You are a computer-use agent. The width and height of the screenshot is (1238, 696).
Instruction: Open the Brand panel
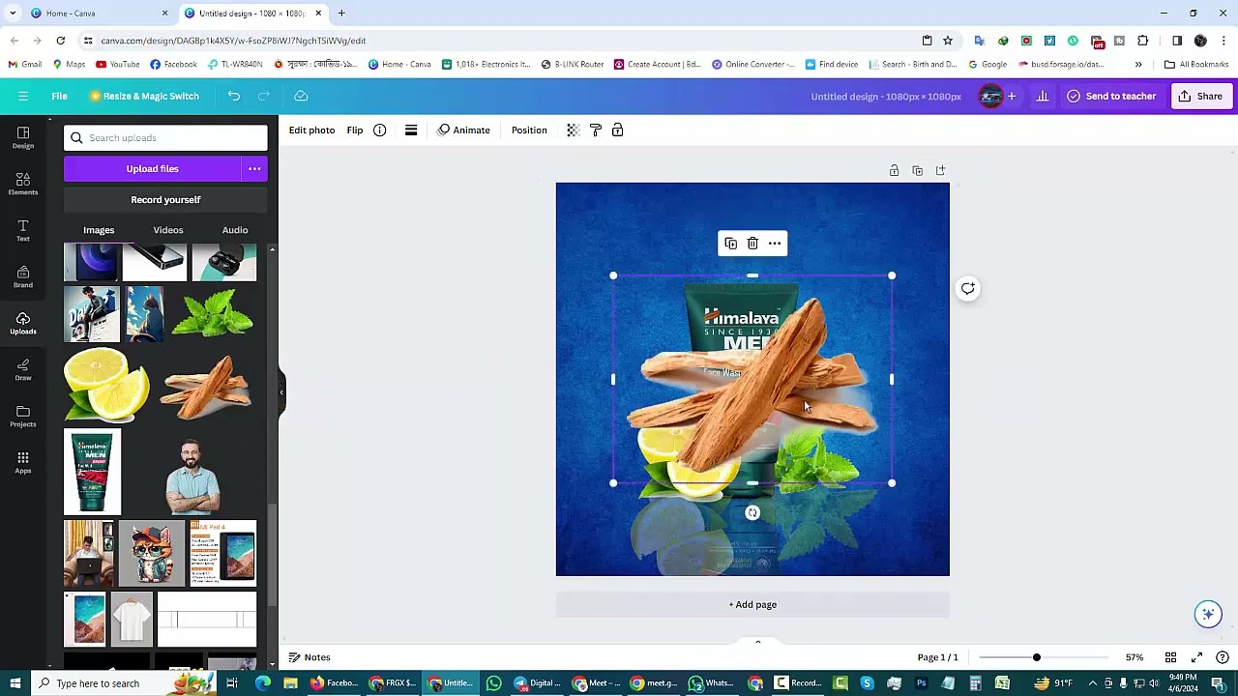click(23, 276)
